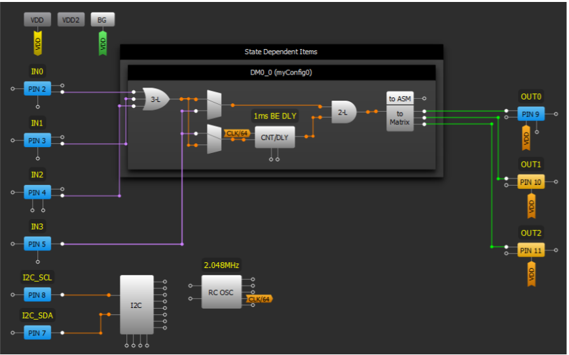Click the I2C_SDA label
The width and height of the screenshot is (569, 355).
[x=37, y=315]
